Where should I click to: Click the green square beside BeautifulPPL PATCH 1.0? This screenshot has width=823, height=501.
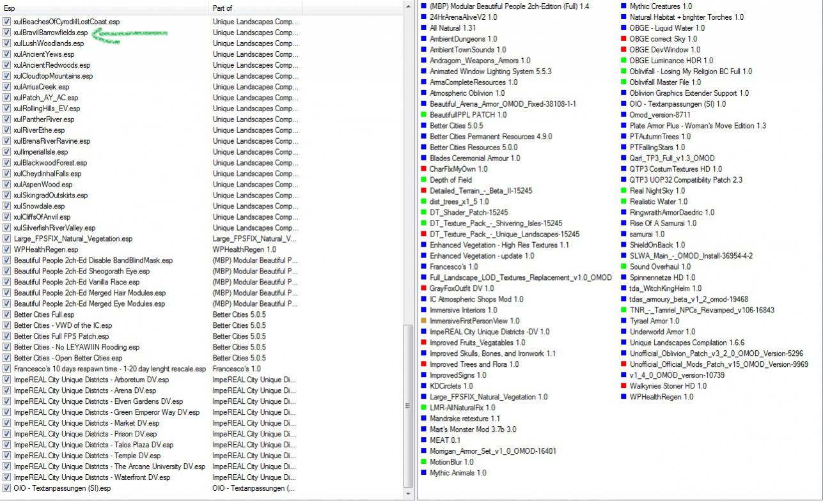[x=423, y=115]
